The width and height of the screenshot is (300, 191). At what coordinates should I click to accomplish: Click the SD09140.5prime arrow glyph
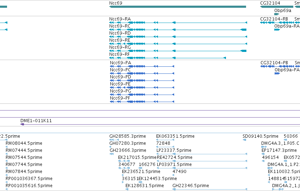pyautogui.click(x=244, y=140)
